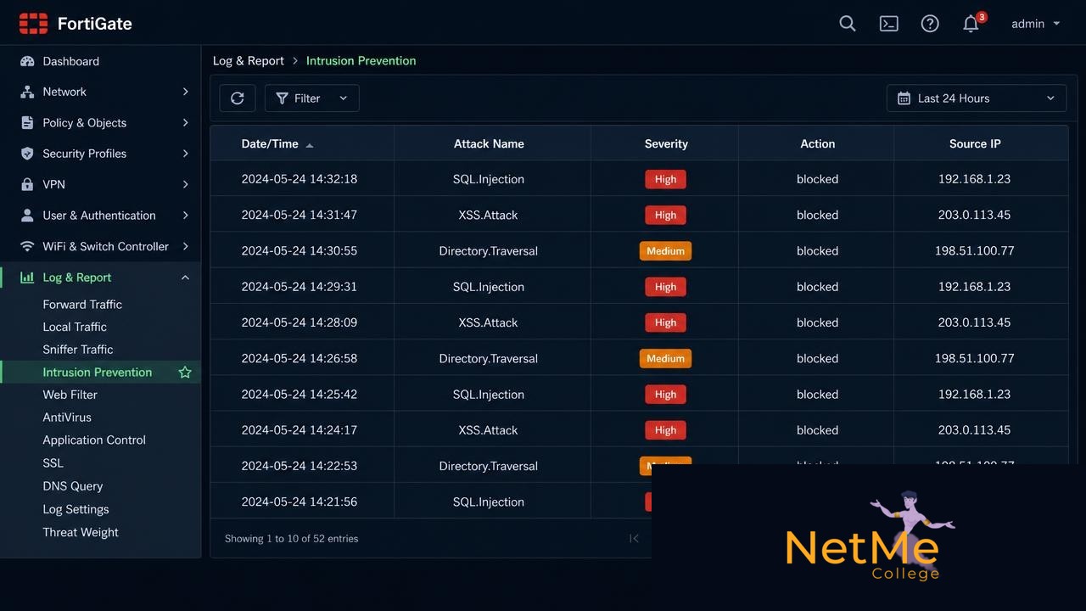Click the refresh log button
This screenshot has width=1086, height=611.
tap(238, 98)
